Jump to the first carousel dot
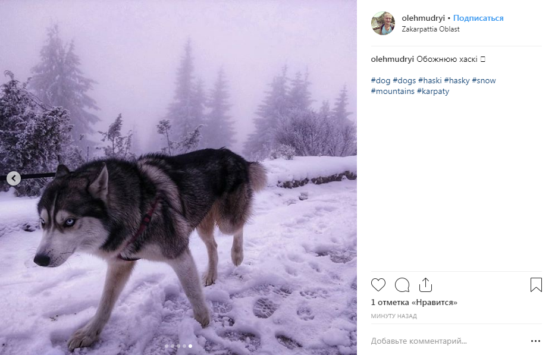This screenshot has height=355, width=555. [x=167, y=345]
